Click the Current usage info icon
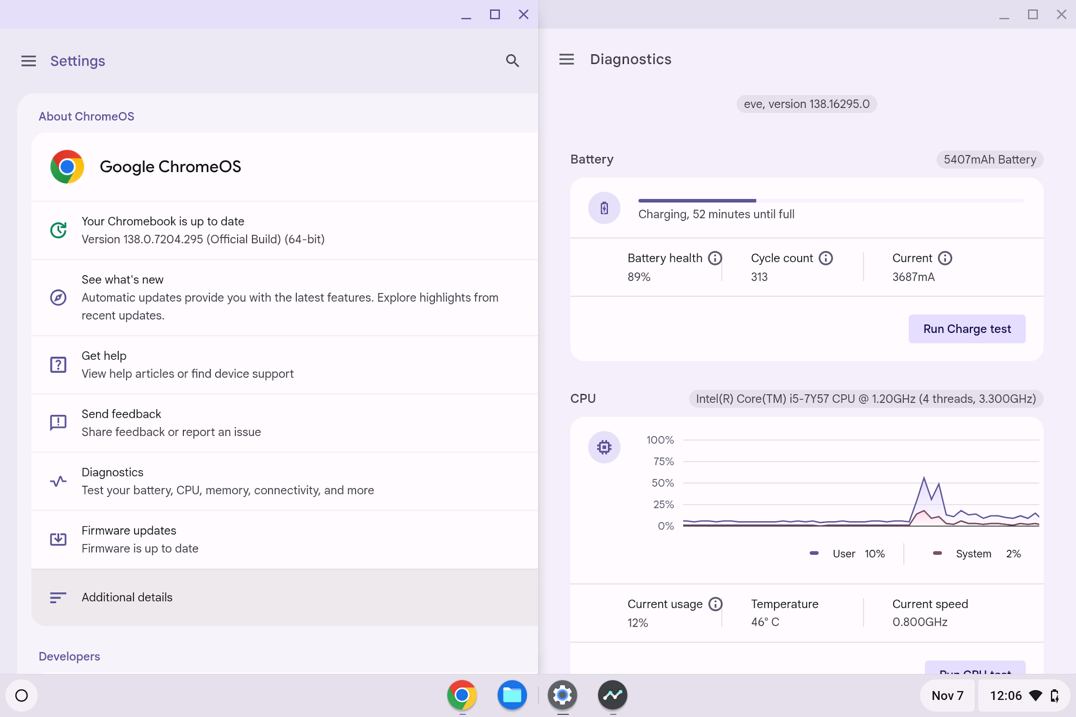The image size is (1076, 717). pos(715,604)
